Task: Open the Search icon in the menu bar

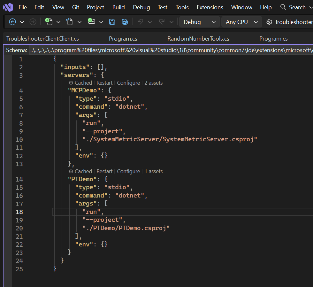Action: (283, 7)
